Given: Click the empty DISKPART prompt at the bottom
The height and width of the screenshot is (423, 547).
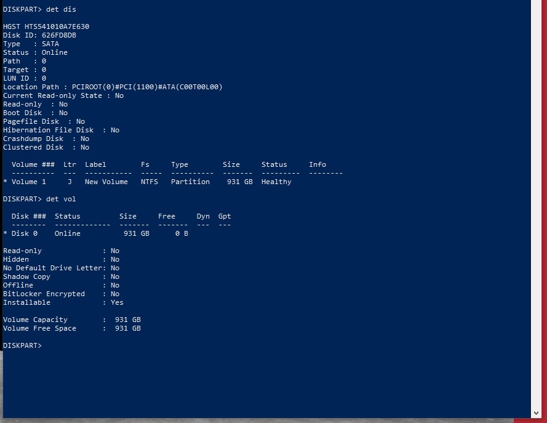Looking at the screenshot, I should (22, 345).
